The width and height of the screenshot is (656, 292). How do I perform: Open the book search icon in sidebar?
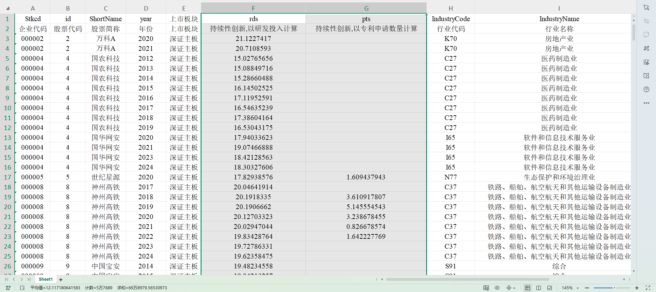point(646,76)
